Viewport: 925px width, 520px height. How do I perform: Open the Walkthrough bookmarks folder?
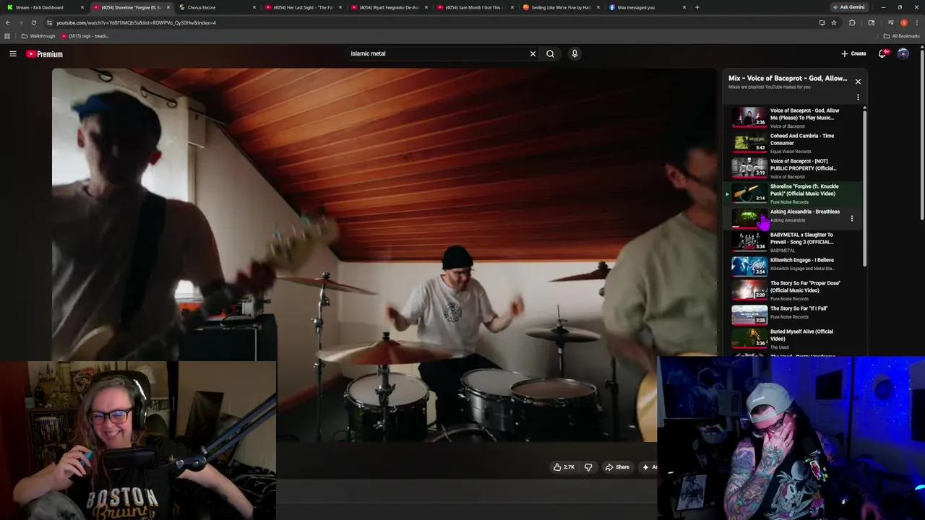point(38,36)
